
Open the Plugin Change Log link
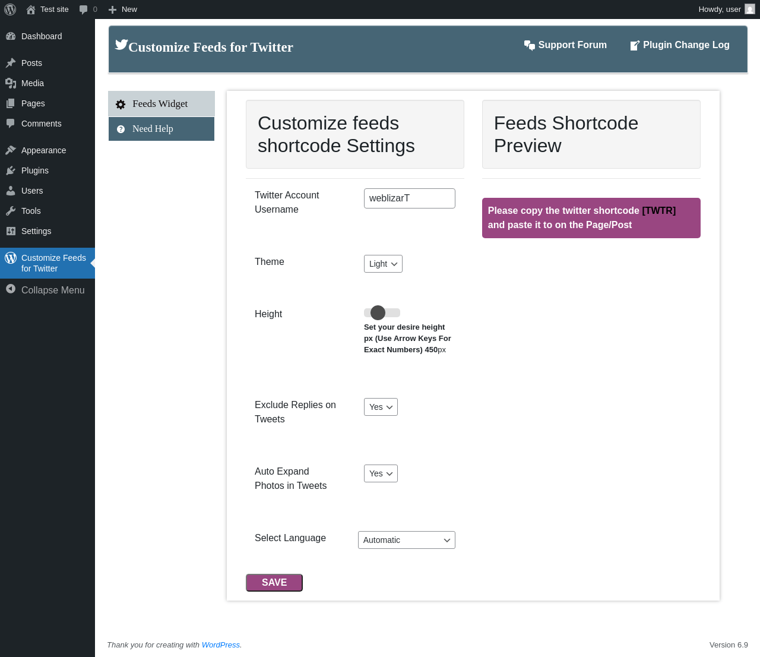click(679, 45)
